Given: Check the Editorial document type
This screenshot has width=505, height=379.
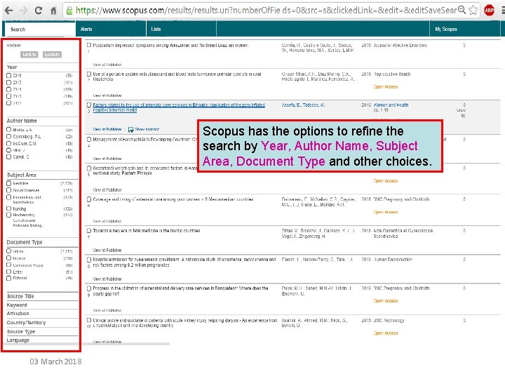Looking at the screenshot, I should pyautogui.click(x=9, y=278).
